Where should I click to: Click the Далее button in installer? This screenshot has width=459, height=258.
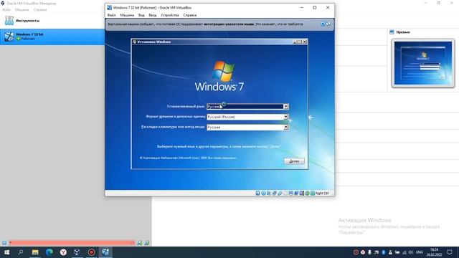tap(294, 161)
